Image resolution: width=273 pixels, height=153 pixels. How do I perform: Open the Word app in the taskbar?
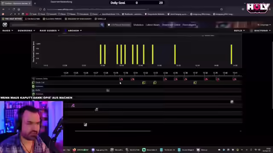[x=198, y=150]
